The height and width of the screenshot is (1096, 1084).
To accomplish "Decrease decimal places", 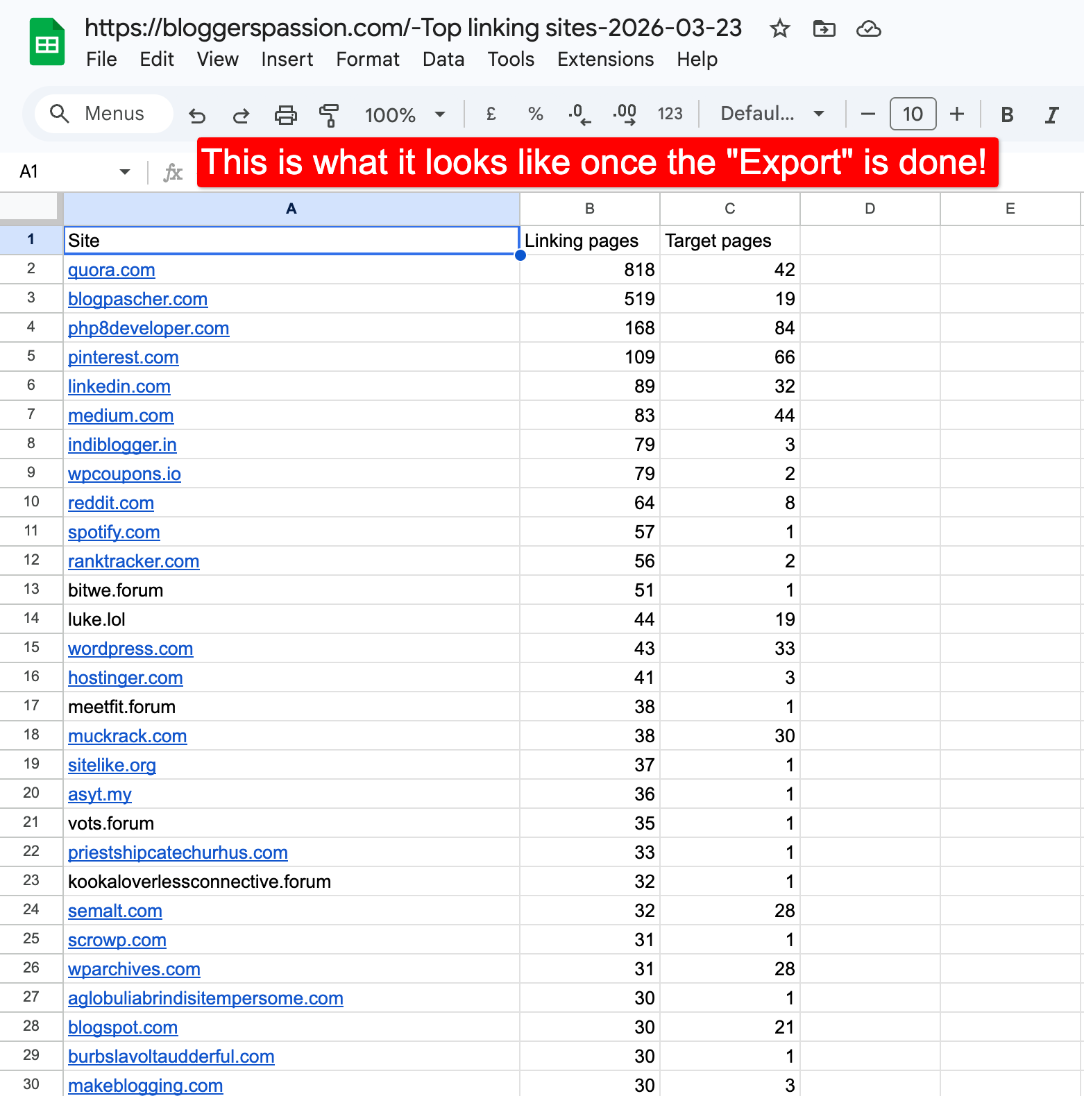I will pyautogui.click(x=579, y=114).
